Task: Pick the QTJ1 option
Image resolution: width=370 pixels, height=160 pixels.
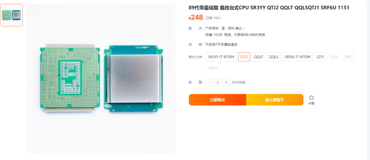Action: click(320, 57)
